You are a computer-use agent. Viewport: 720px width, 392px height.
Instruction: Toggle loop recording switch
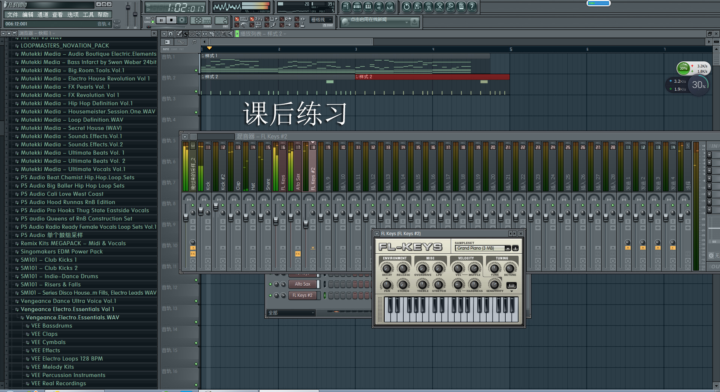pyautogui.click(x=282, y=19)
